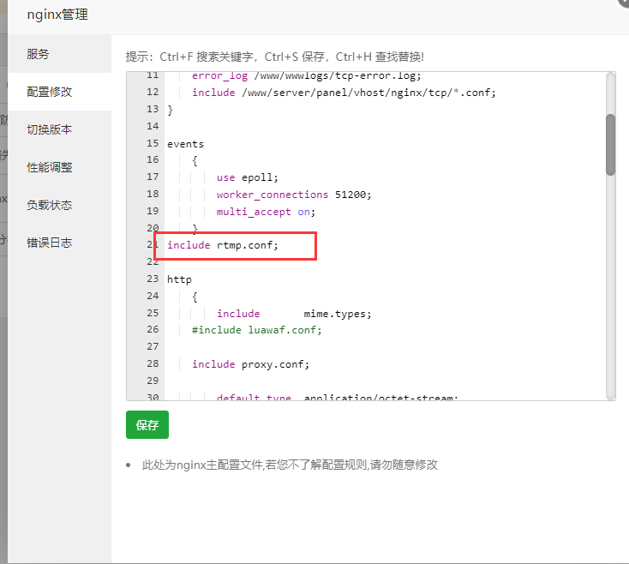Click the line 'include rtmp.conf;'
This screenshot has width=629, height=564.
pyautogui.click(x=223, y=245)
